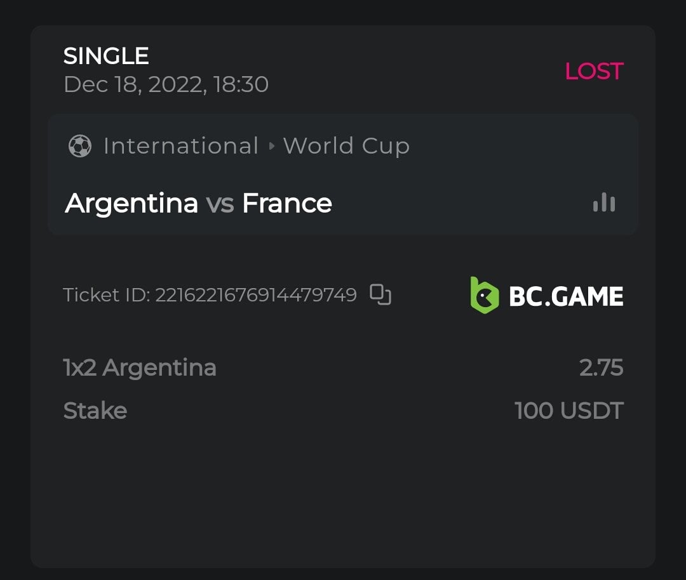Select the Argentina team name
Image resolution: width=686 pixels, height=580 pixels.
[x=131, y=203]
